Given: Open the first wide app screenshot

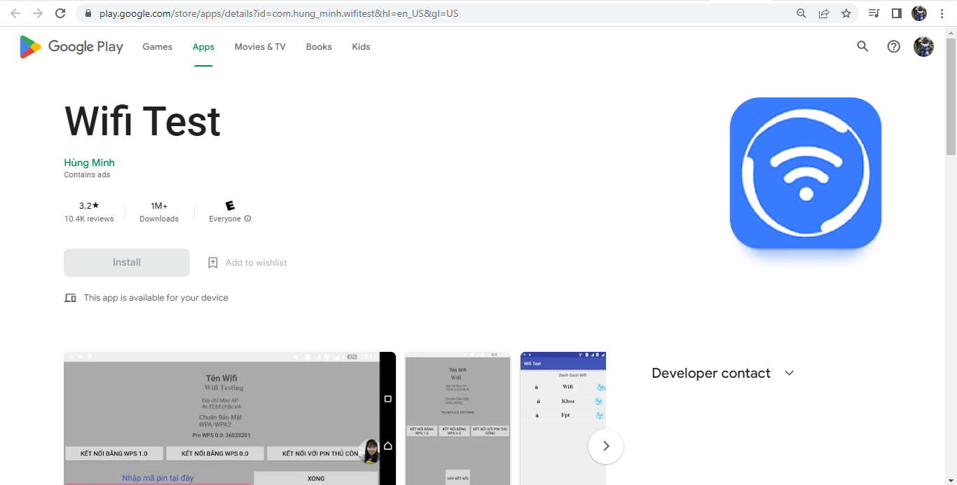Looking at the screenshot, I should coord(230,418).
